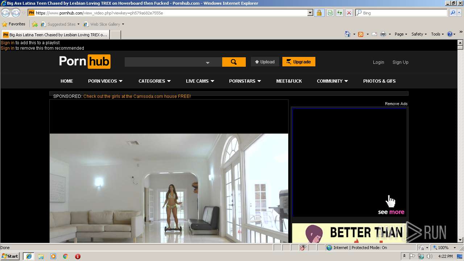Image resolution: width=464 pixels, height=261 pixels.
Task: Open the Tools menu
Action: [438, 34]
